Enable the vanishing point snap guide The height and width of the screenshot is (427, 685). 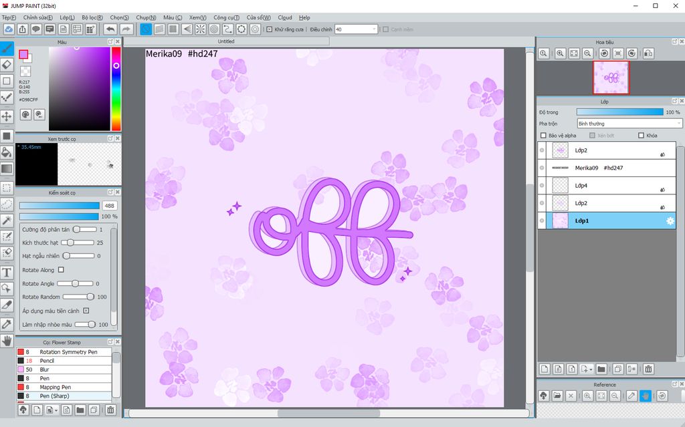(187, 29)
